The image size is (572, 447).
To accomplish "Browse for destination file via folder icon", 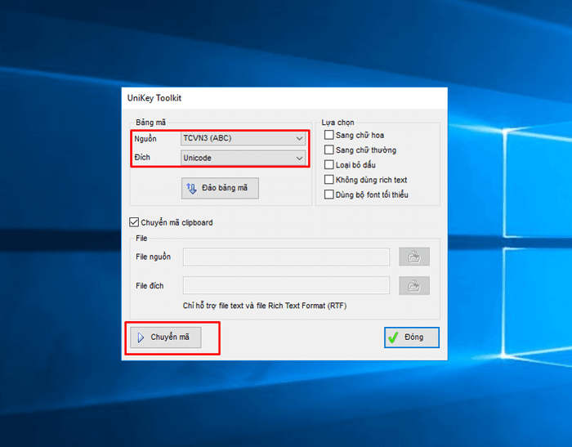I will 414,286.
